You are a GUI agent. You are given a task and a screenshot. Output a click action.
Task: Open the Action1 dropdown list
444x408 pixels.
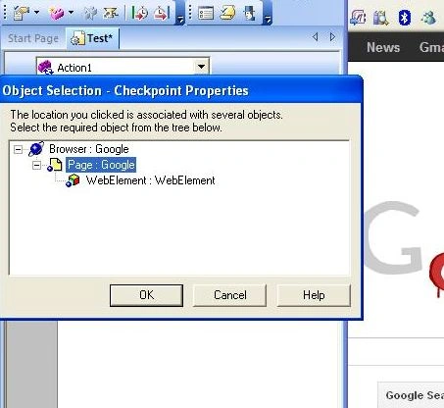coord(201,67)
